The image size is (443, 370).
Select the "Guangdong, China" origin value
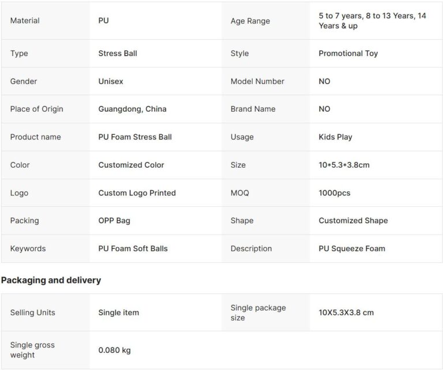[x=132, y=109]
